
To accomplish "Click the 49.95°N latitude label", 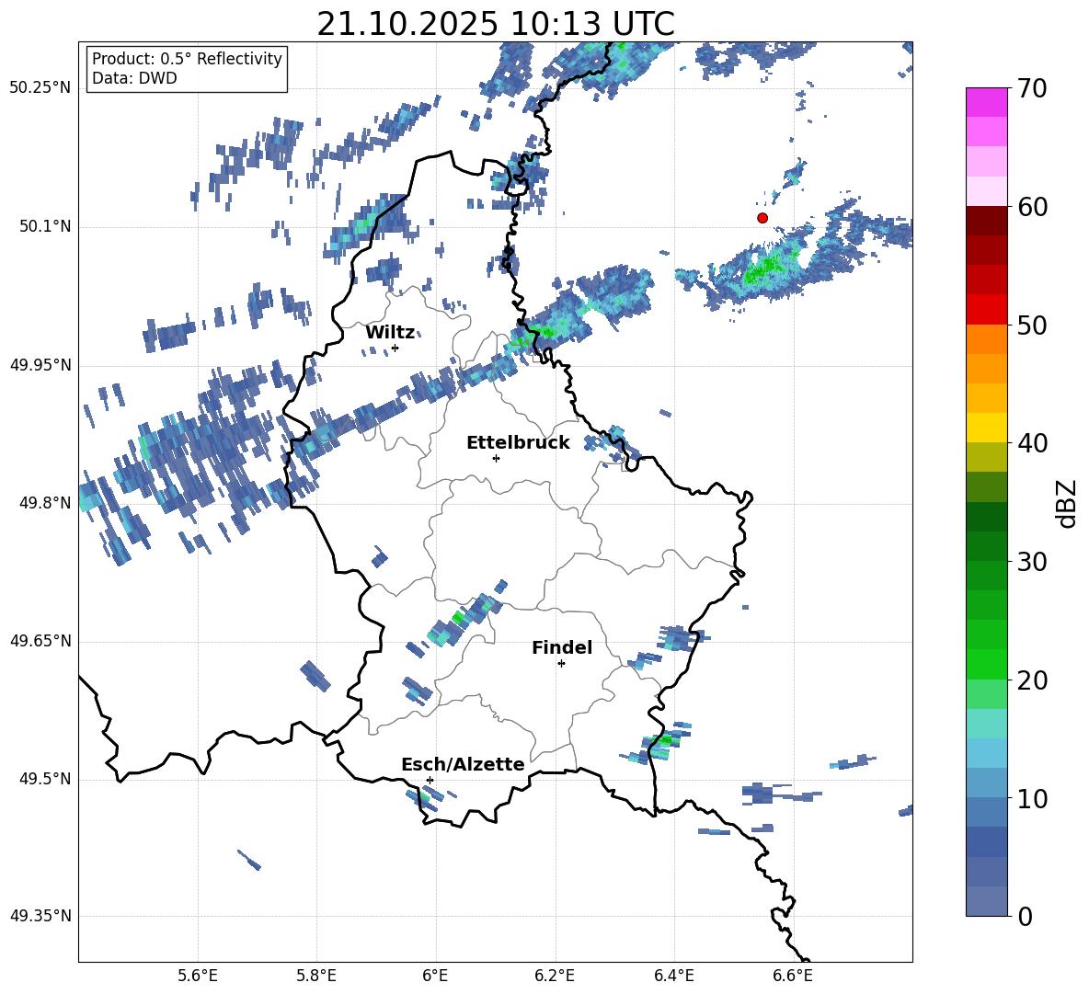I will pyautogui.click(x=40, y=365).
